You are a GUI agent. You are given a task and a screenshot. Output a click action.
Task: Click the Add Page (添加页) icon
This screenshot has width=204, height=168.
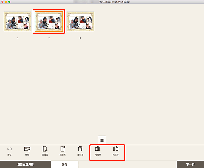45,149
